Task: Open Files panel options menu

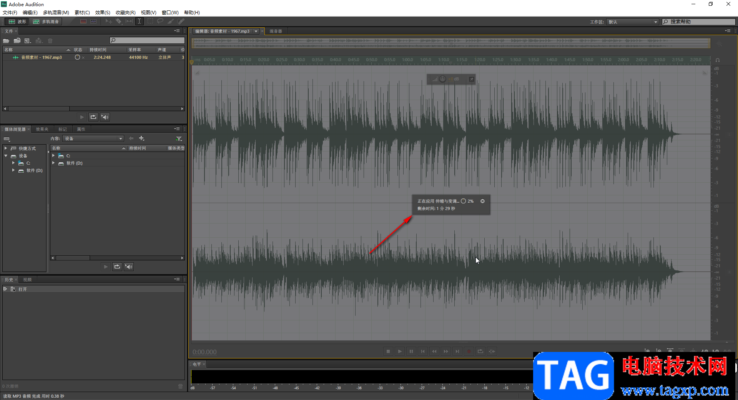Action: click(177, 31)
